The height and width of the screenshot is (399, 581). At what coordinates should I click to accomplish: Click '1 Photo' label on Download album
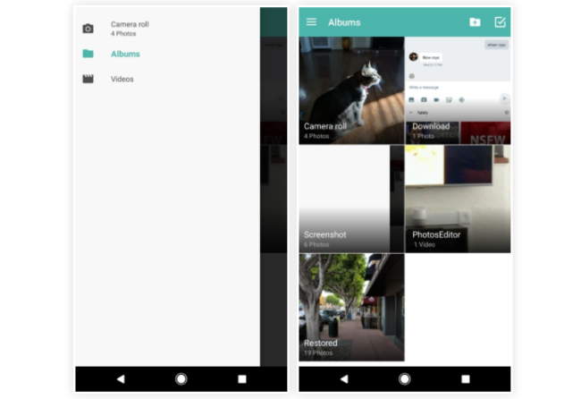coord(423,136)
